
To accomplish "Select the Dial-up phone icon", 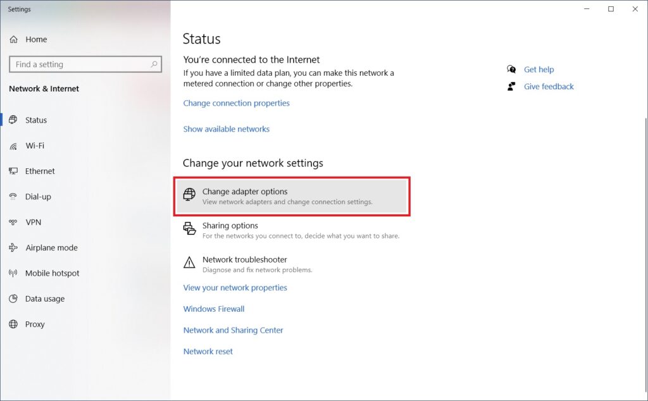I will pyautogui.click(x=13, y=197).
